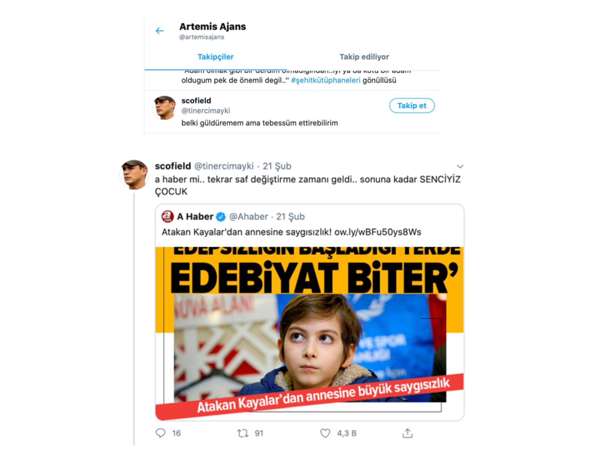Image resolution: width=600 pixels, height=450 pixels.
Task: Retweet the scofield tweet via retweet icon
Action: click(x=243, y=433)
